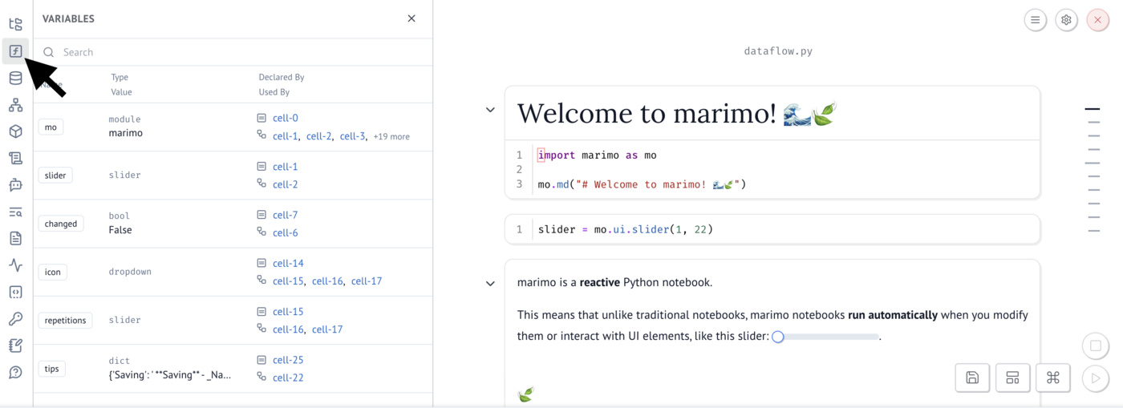Image resolution: width=1123 pixels, height=408 pixels.
Task: Click the reactive slider handle
Action: point(777,337)
